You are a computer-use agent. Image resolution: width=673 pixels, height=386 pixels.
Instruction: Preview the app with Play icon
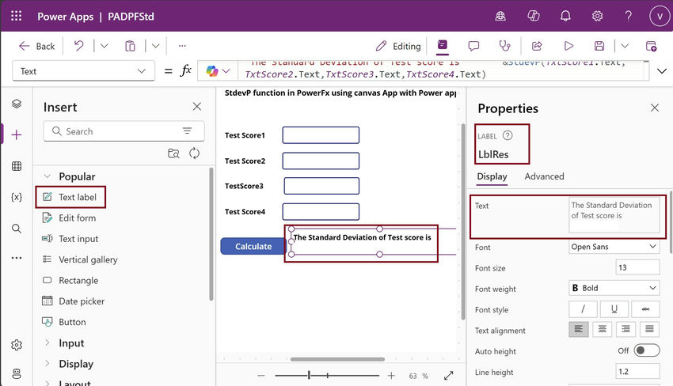point(568,45)
